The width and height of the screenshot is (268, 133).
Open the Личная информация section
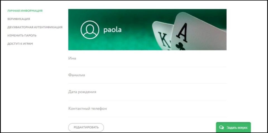pos(25,11)
